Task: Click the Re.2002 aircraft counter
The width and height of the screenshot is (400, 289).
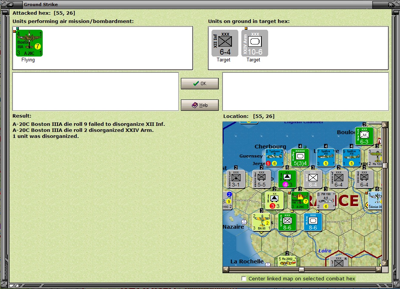Action: coord(287,261)
